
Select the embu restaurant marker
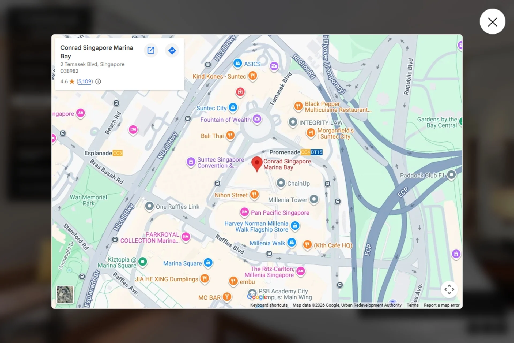(233, 281)
